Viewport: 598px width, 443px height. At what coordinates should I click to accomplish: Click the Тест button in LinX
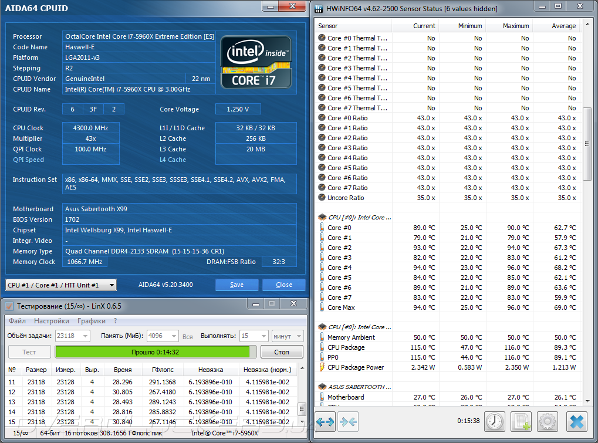(x=29, y=352)
